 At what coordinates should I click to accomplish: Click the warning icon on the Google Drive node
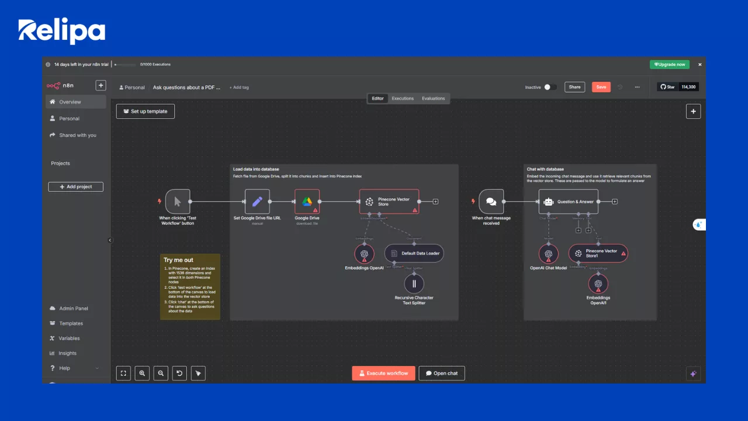[x=316, y=210]
